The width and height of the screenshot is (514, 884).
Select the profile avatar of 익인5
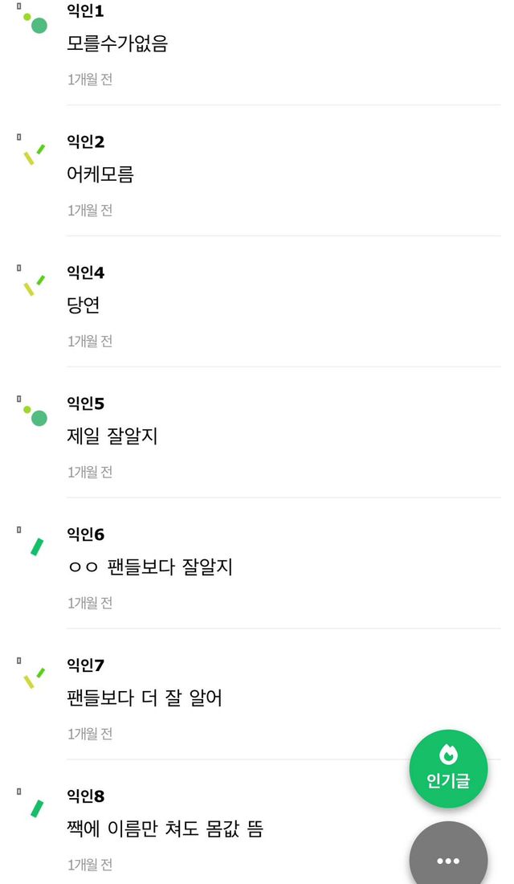[x=35, y=415]
